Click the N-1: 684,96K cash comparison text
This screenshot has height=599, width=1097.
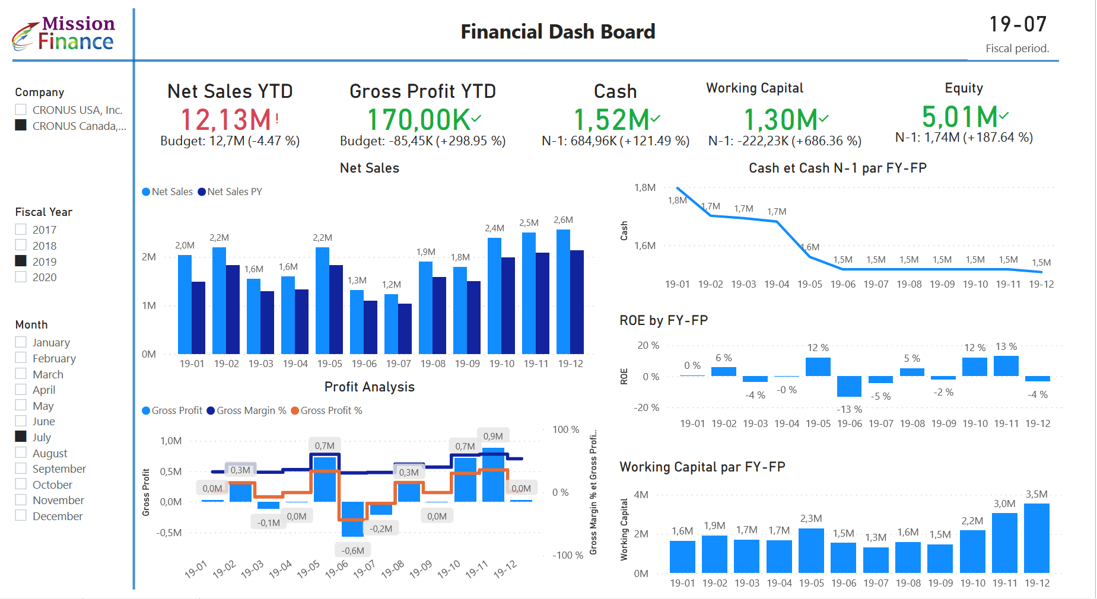(x=615, y=141)
